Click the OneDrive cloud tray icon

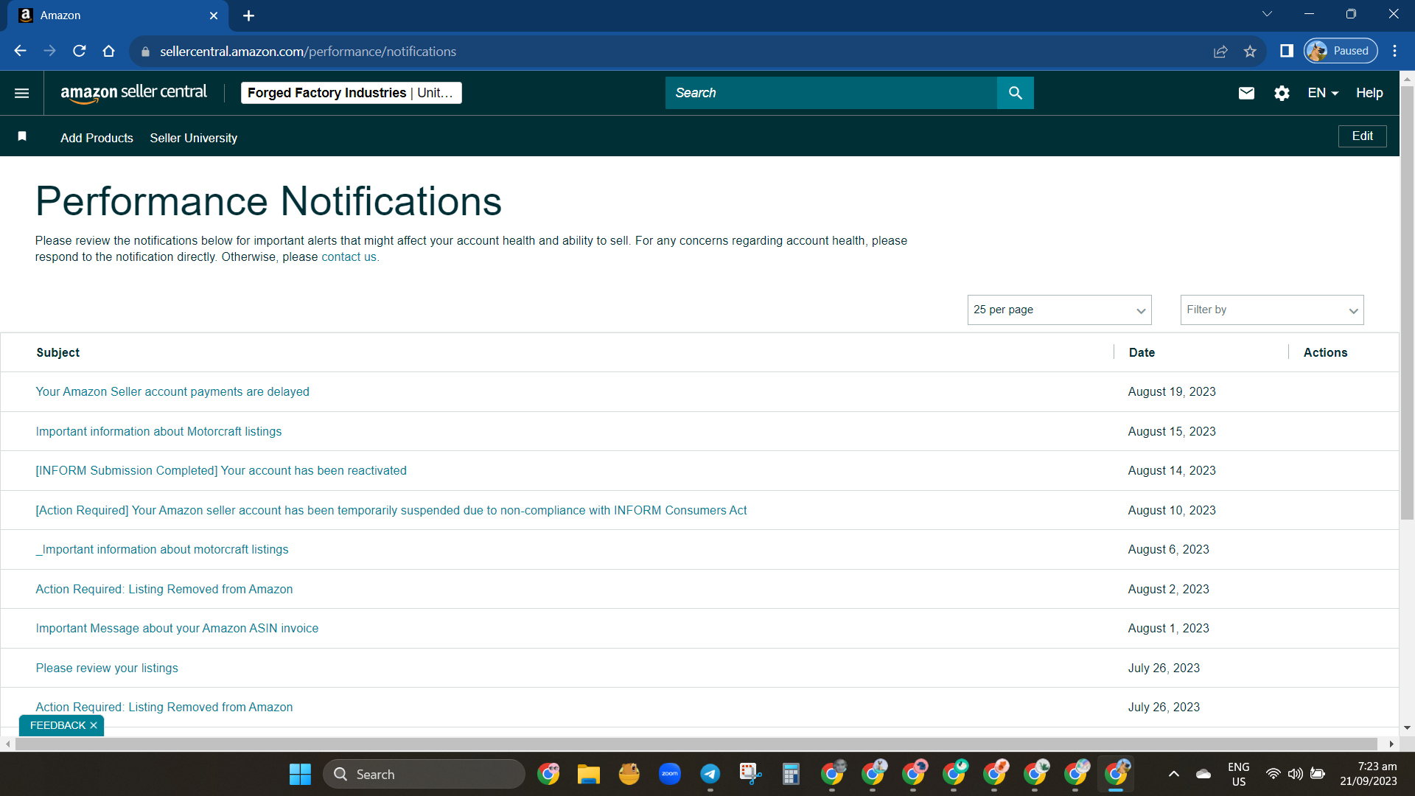click(1203, 774)
